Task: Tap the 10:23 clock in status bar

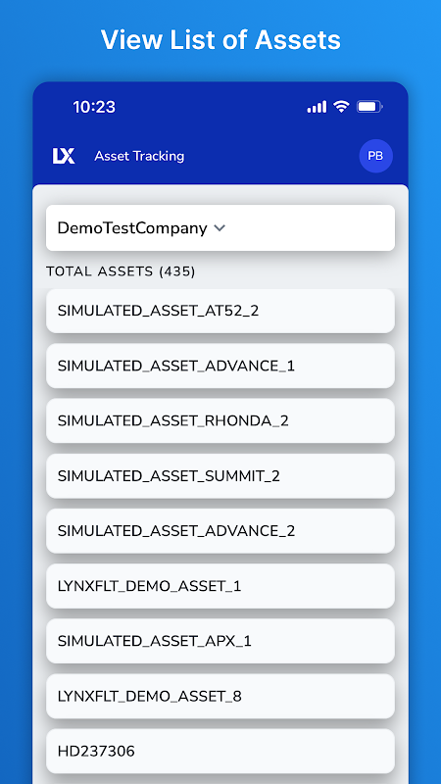Action: click(x=94, y=107)
